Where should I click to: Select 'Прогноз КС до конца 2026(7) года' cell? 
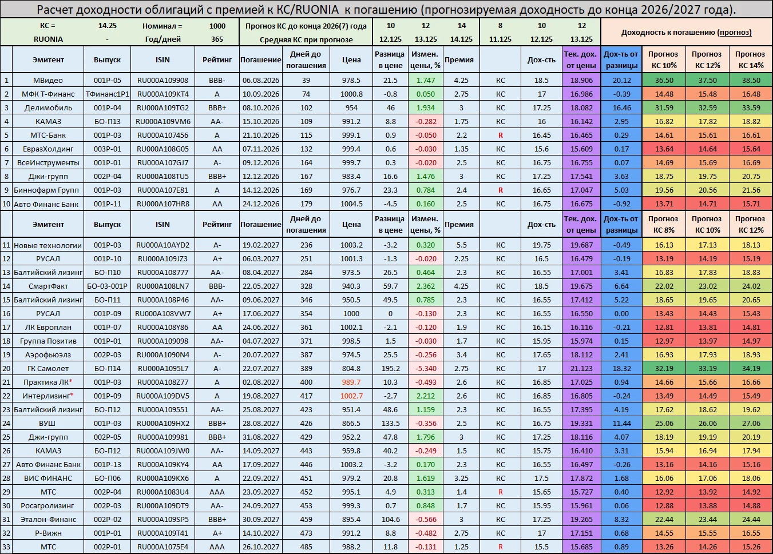(x=306, y=26)
